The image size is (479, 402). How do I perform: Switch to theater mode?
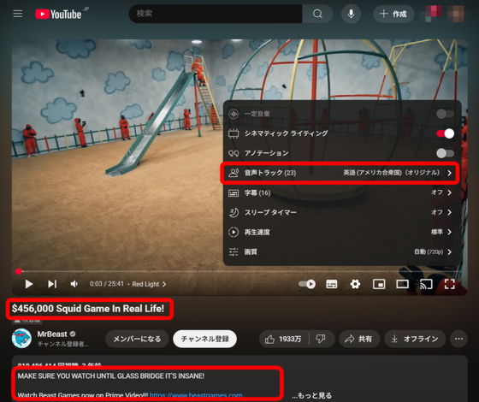[x=402, y=284]
